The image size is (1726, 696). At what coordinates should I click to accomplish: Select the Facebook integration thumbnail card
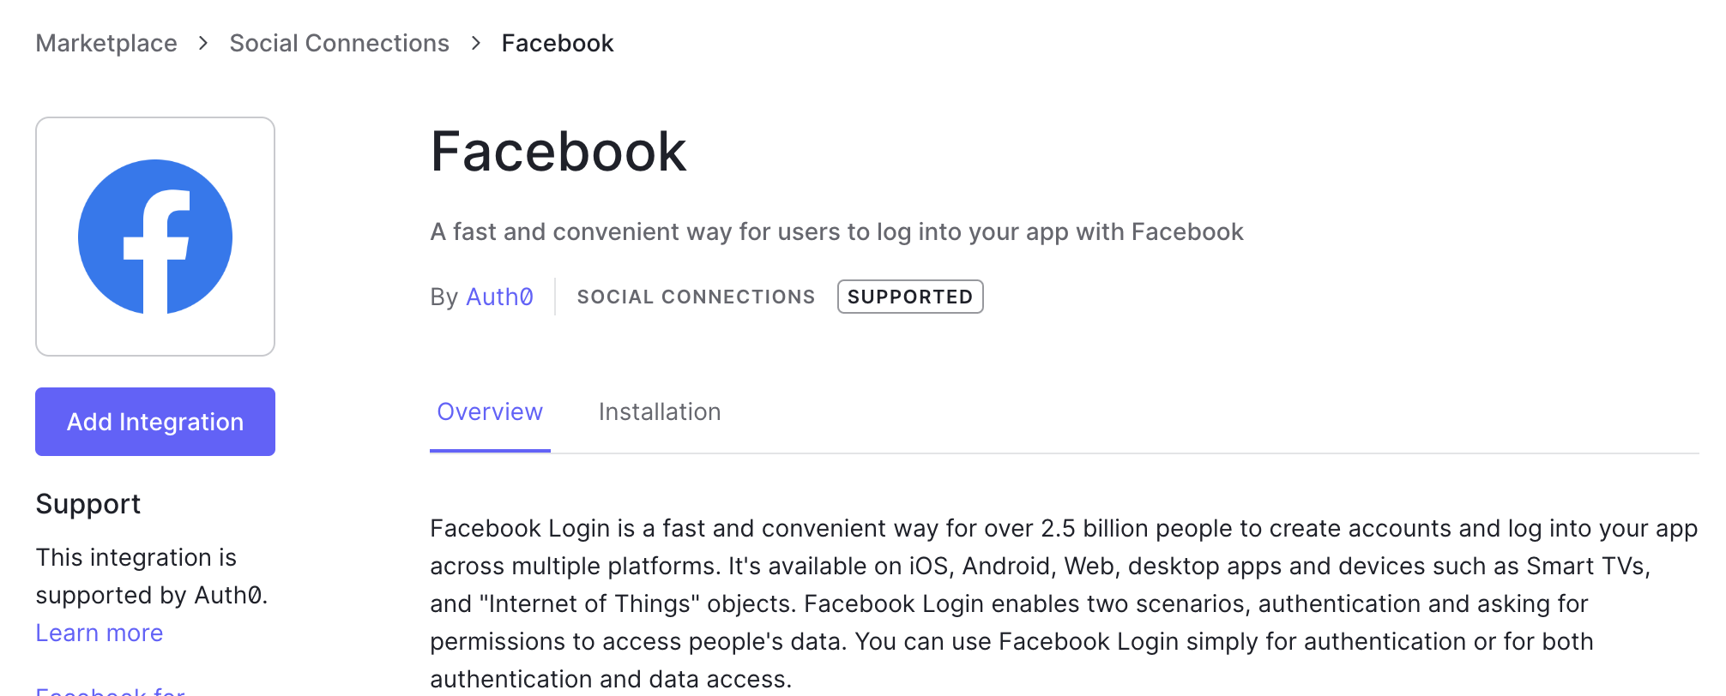click(x=155, y=237)
